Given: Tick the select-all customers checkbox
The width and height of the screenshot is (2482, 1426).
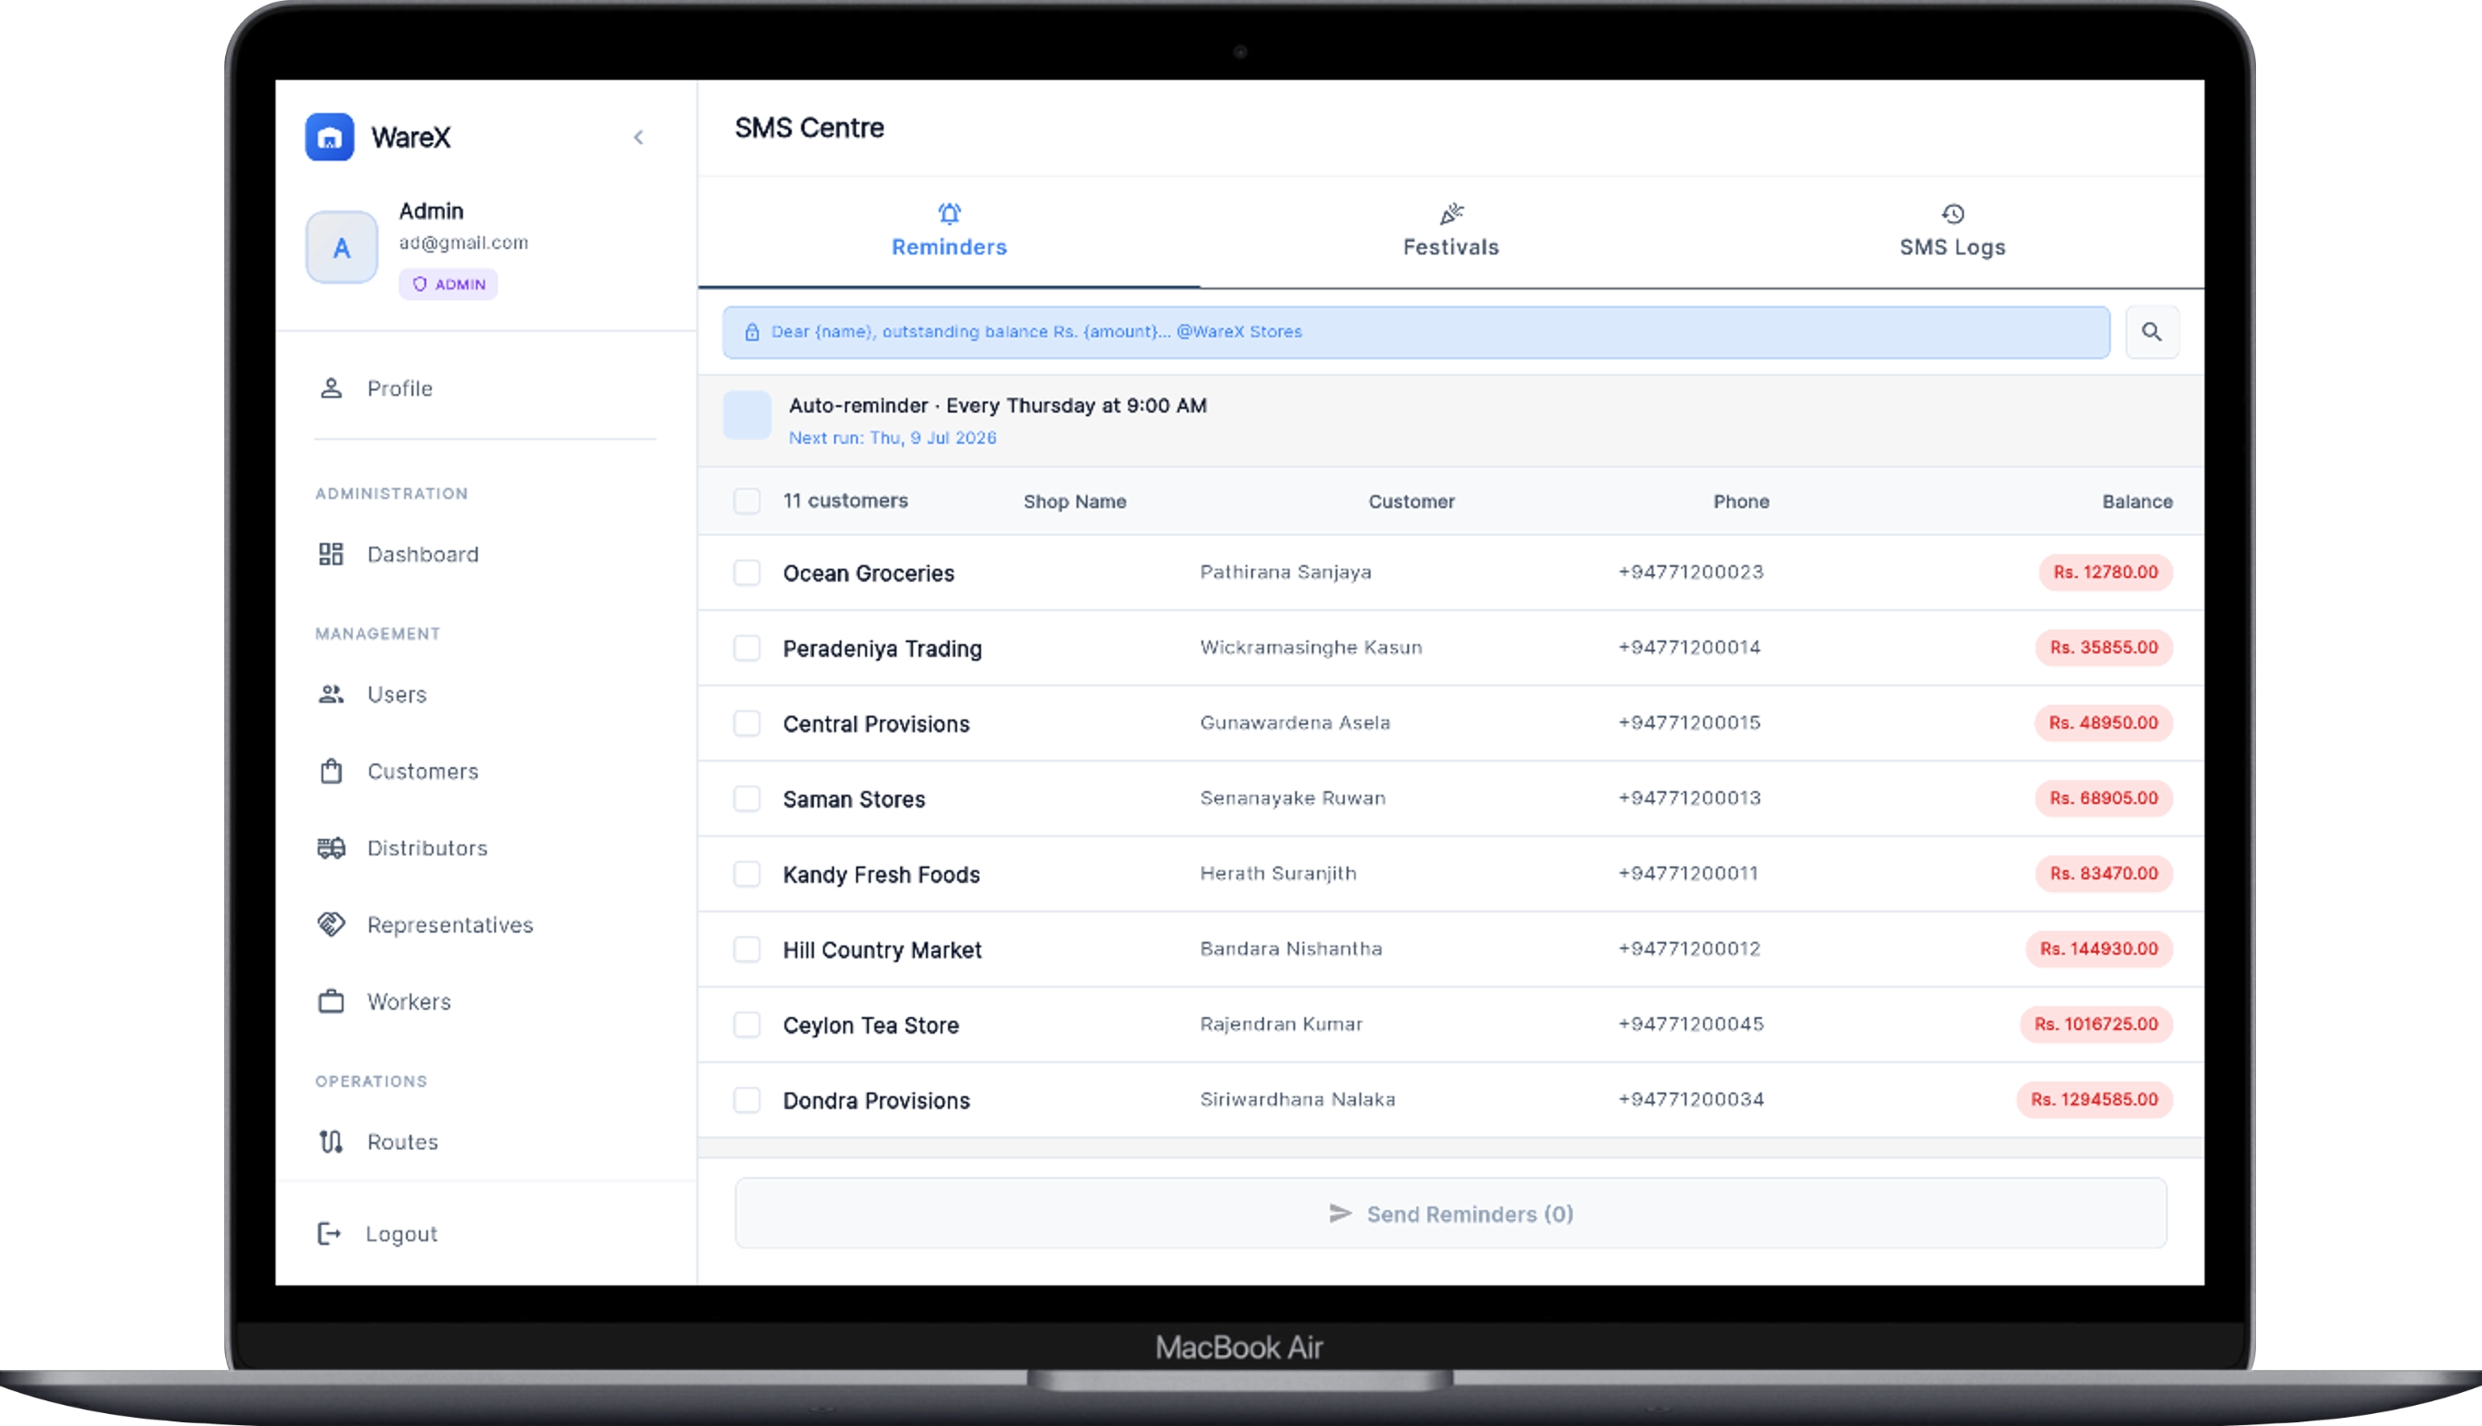Looking at the screenshot, I should click(x=746, y=502).
